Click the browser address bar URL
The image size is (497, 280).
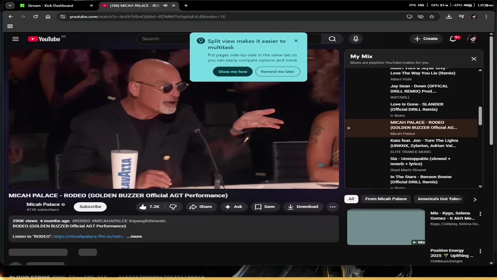(147, 17)
